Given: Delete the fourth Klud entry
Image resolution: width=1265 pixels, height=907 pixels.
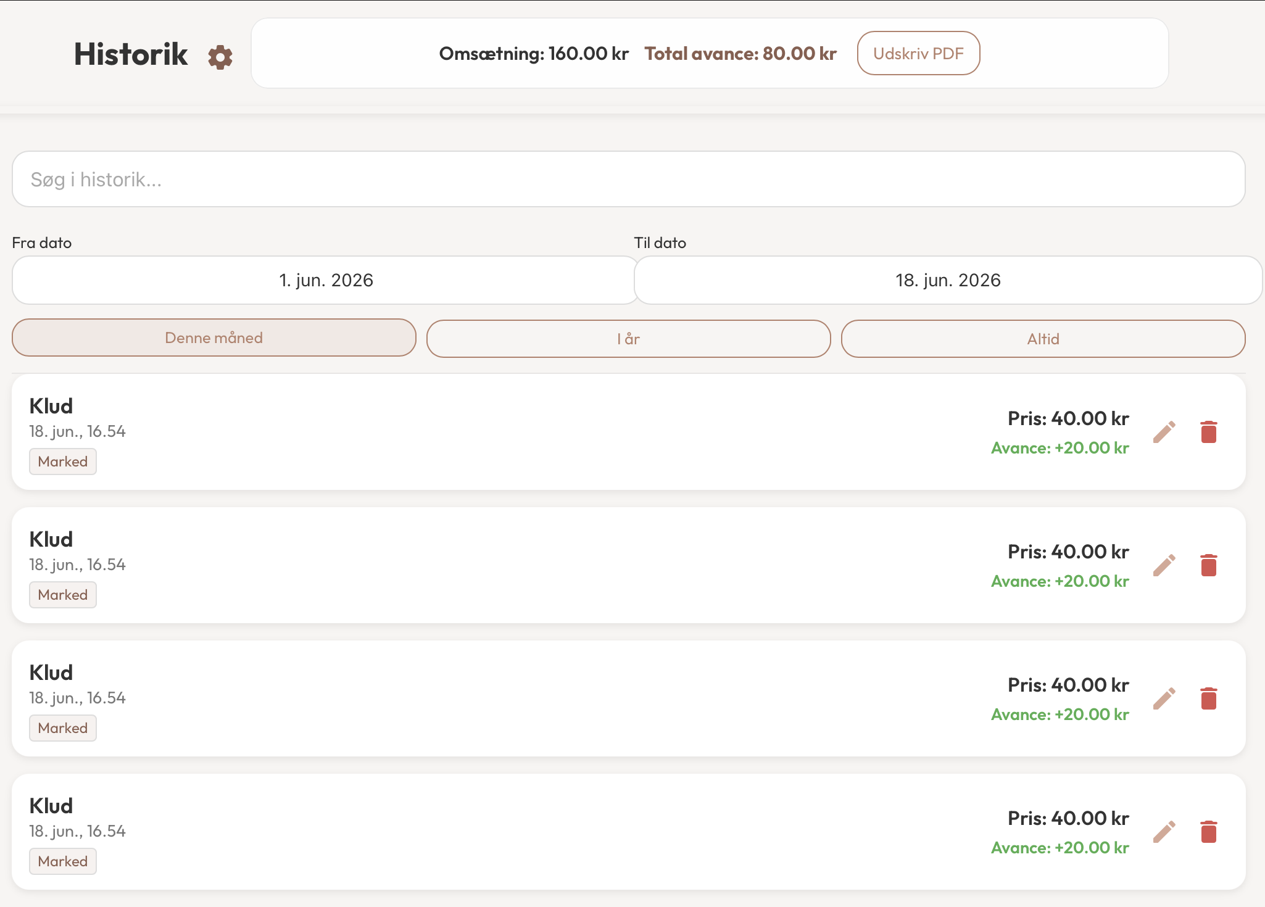Looking at the screenshot, I should [1209, 832].
